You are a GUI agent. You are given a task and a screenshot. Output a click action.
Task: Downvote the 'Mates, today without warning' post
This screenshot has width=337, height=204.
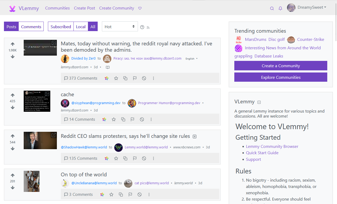(13, 57)
